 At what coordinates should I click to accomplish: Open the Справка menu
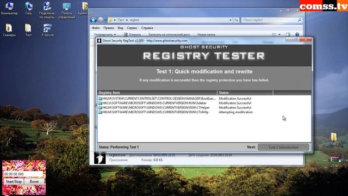147,28
